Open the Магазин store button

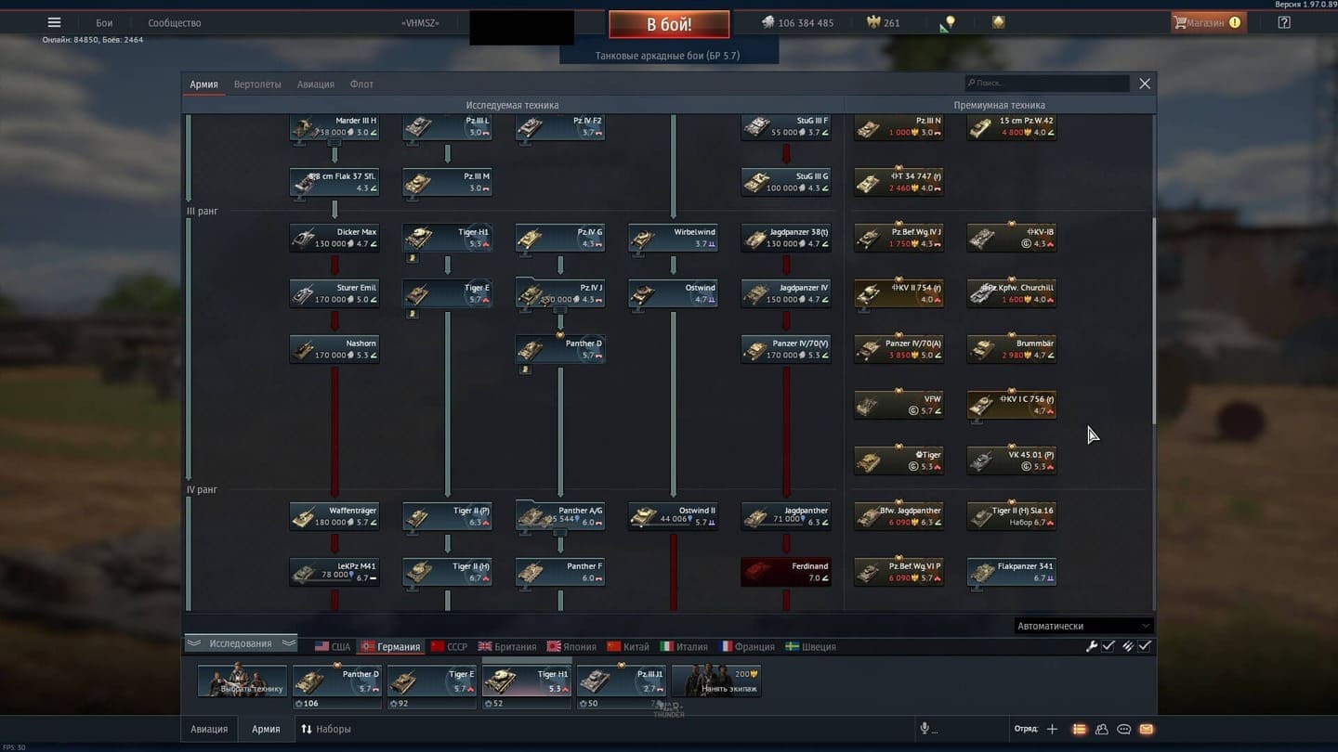coord(1207,22)
